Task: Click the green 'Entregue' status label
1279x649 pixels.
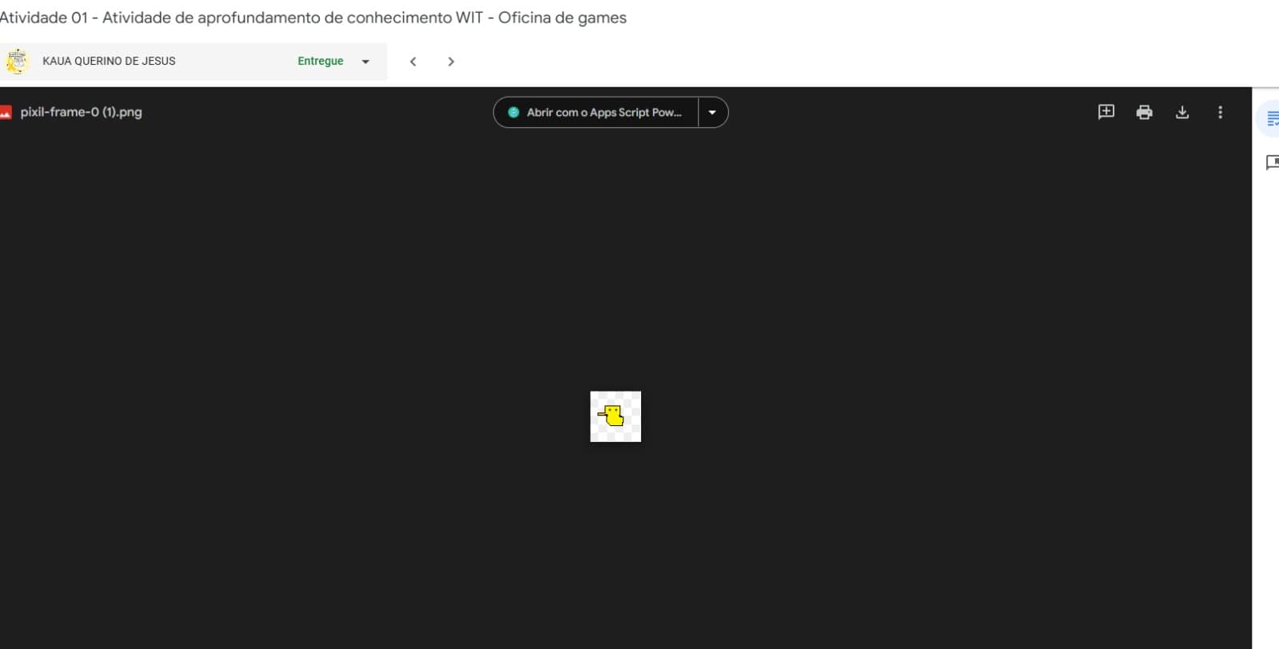Action: pyautogui.click(x=321, y=61)
